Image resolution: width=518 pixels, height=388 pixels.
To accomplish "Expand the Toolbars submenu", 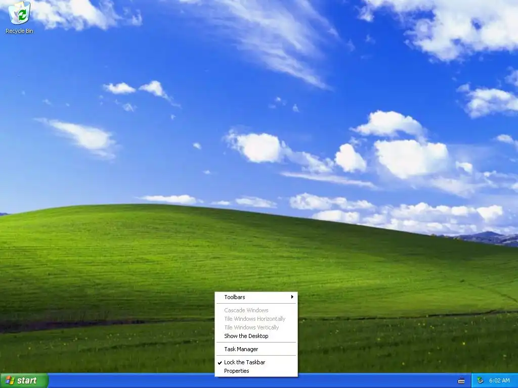I will (x=256, y=297).
